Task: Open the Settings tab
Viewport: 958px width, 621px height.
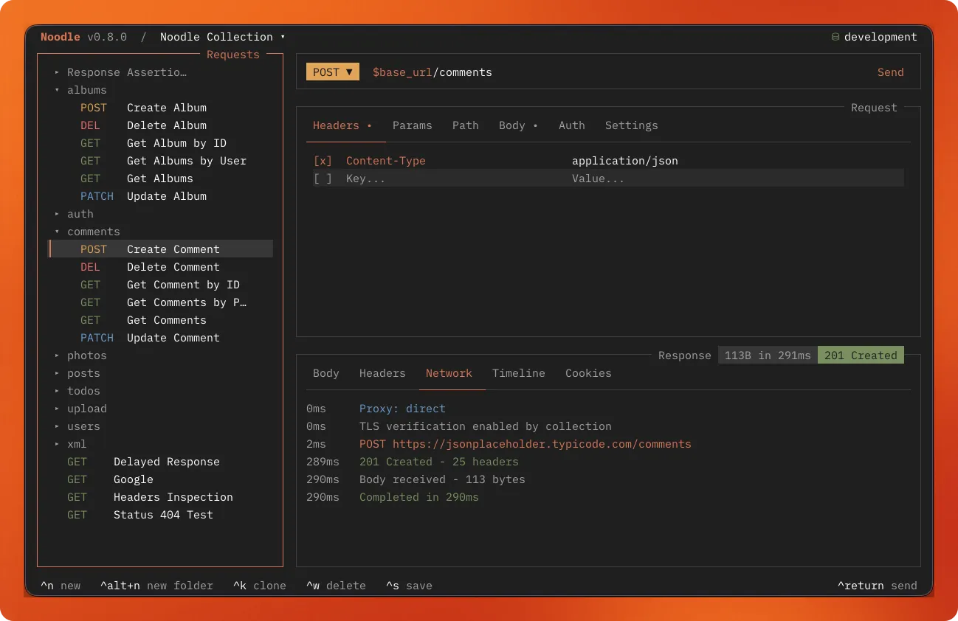Action: click(632, 125)
